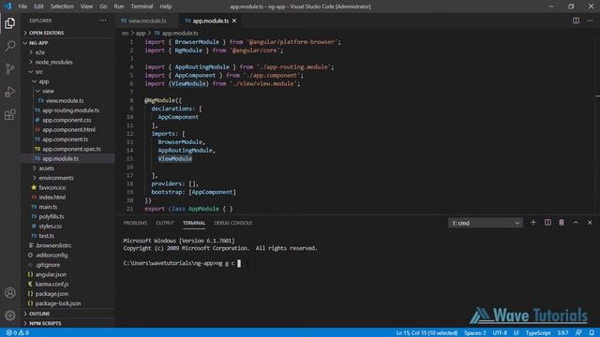This screenshot has height=337, width=600.
Task: Collapse the view folder
Action: pos(48,91)
